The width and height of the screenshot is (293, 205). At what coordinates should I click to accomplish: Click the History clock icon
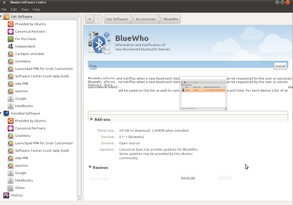click(6, 195)
